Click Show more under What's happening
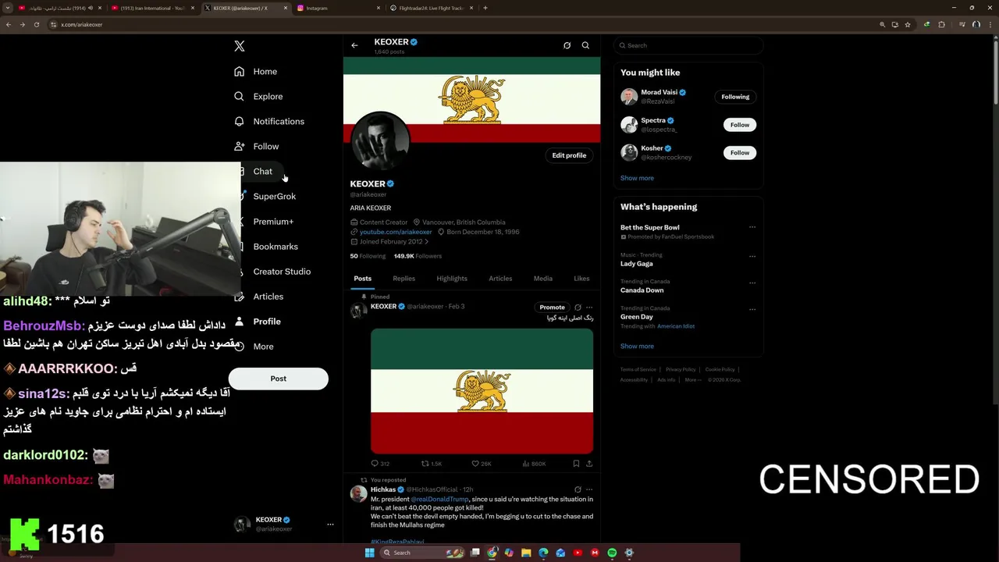The width and height of the screenshot is (999, 562). 637,346
